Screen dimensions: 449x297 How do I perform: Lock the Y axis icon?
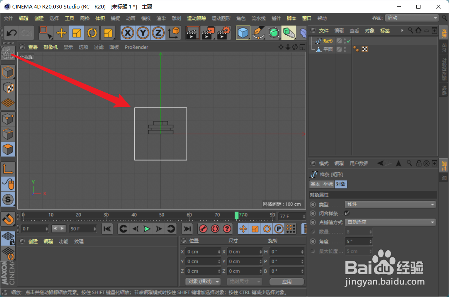pos(143,33)
